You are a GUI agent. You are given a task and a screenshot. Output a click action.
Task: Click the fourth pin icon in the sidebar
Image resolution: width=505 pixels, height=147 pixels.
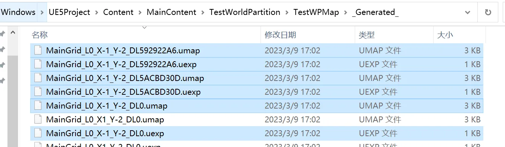(2, 81)
